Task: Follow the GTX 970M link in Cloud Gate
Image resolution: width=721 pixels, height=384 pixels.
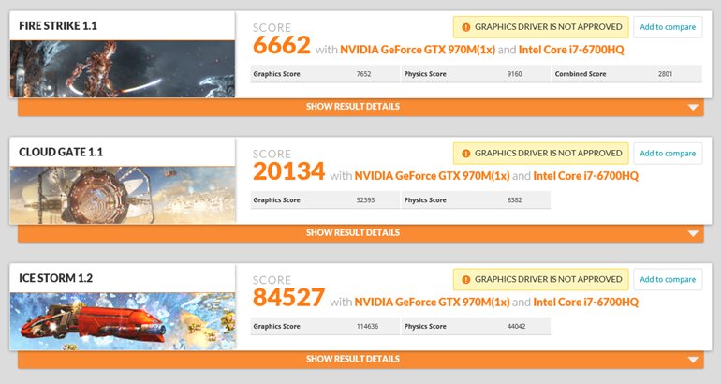Action: coord(433,175)
